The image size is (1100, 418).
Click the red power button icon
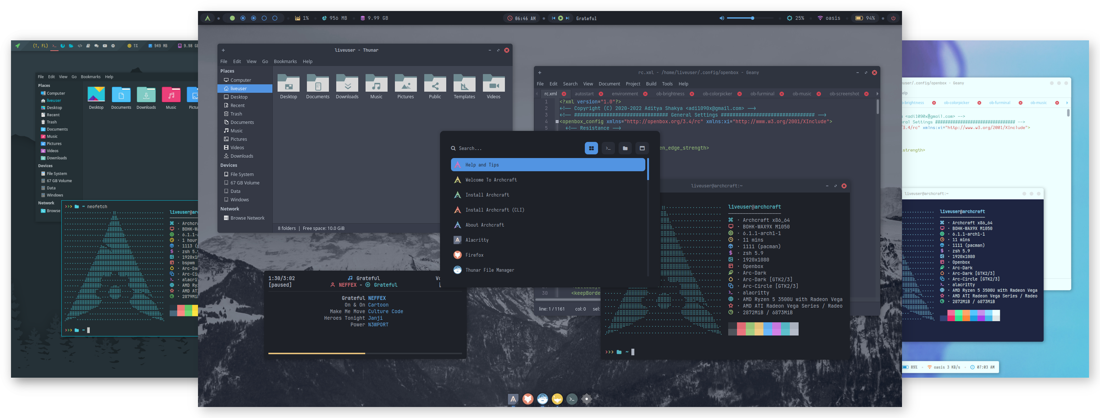pos(893,18)
